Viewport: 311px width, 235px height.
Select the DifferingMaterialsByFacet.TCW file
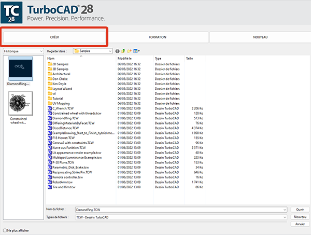[71, 123]
